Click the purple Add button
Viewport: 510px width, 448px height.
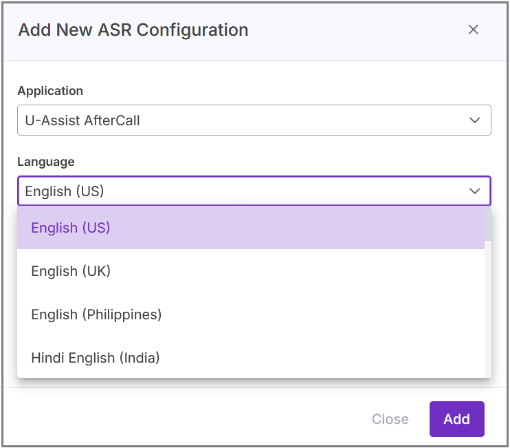(x=456, y=418)
